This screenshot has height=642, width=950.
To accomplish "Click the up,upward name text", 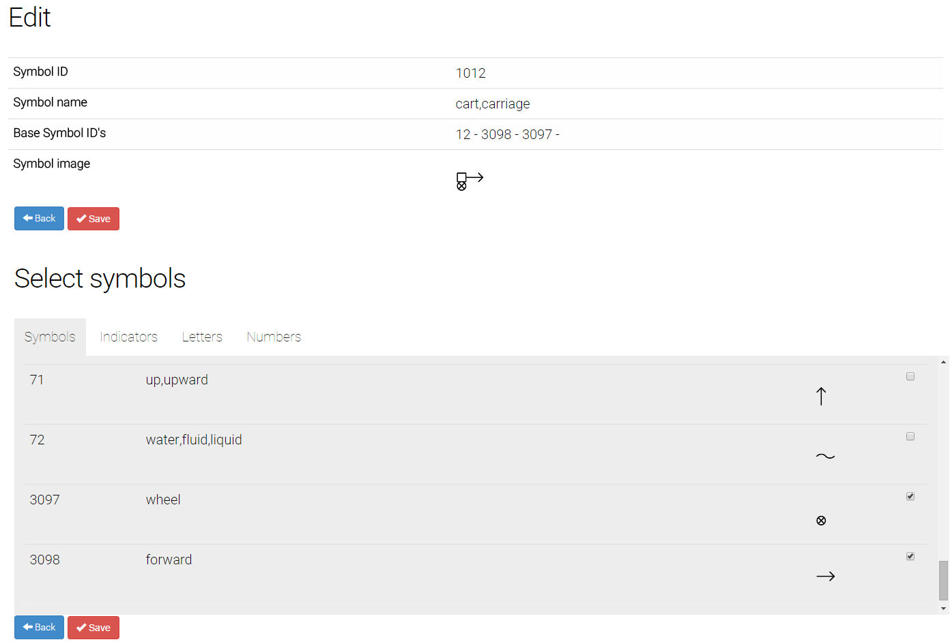I will point(177,380).
